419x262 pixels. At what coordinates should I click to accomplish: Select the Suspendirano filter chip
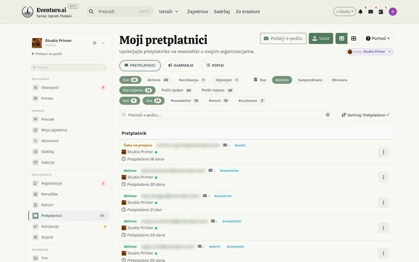coord(310,80)
